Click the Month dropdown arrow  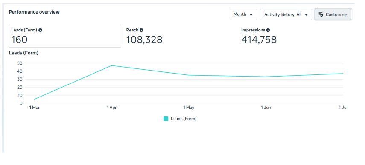point(251,14)
